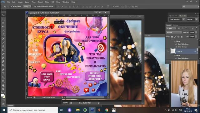Hide layer Слой 26 with its eye icon

click(x=167, y=51)
